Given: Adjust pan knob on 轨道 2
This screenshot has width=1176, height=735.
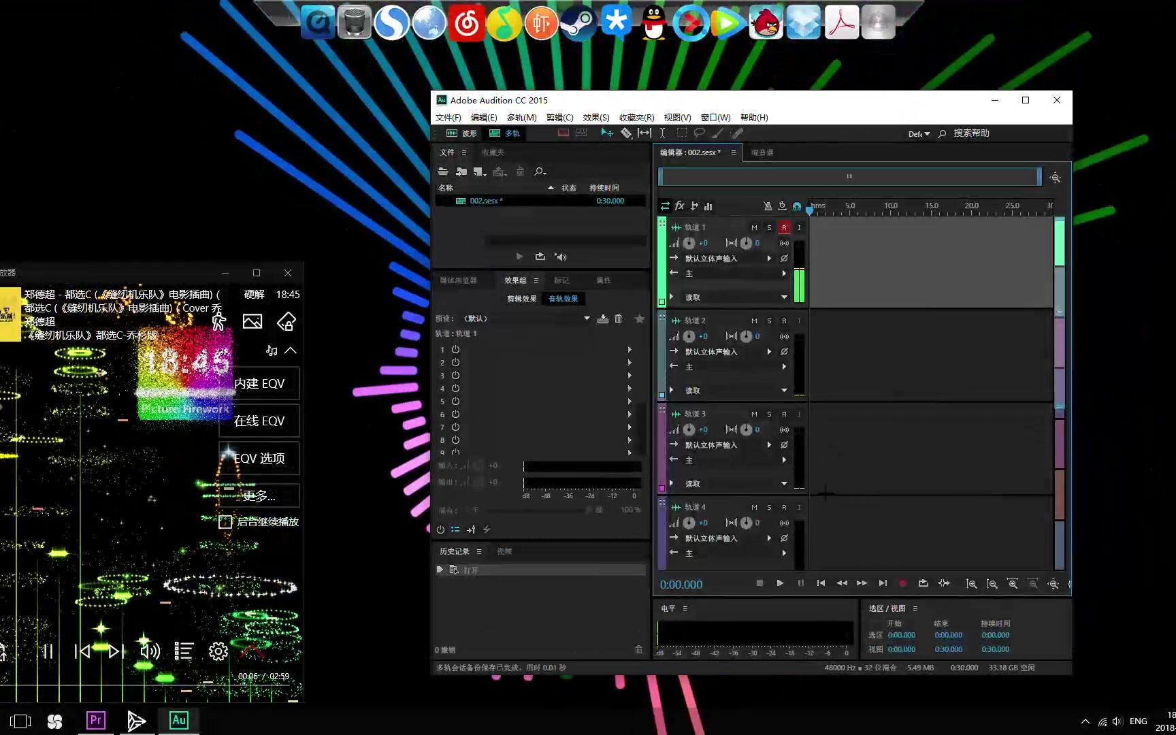Looking at the screenshot, I should (x=746, y=336).
